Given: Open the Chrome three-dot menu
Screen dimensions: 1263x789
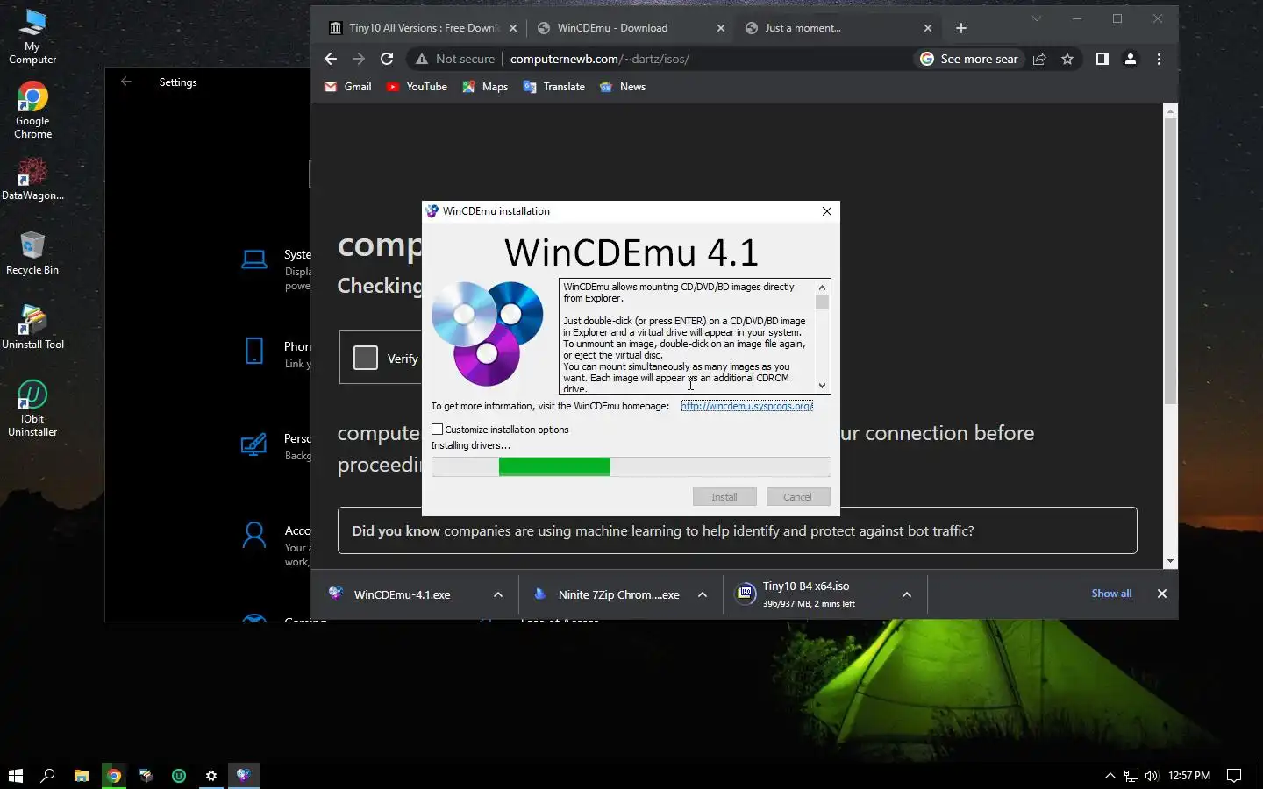Looking at the screenshot, I should tap(1159, 59).
